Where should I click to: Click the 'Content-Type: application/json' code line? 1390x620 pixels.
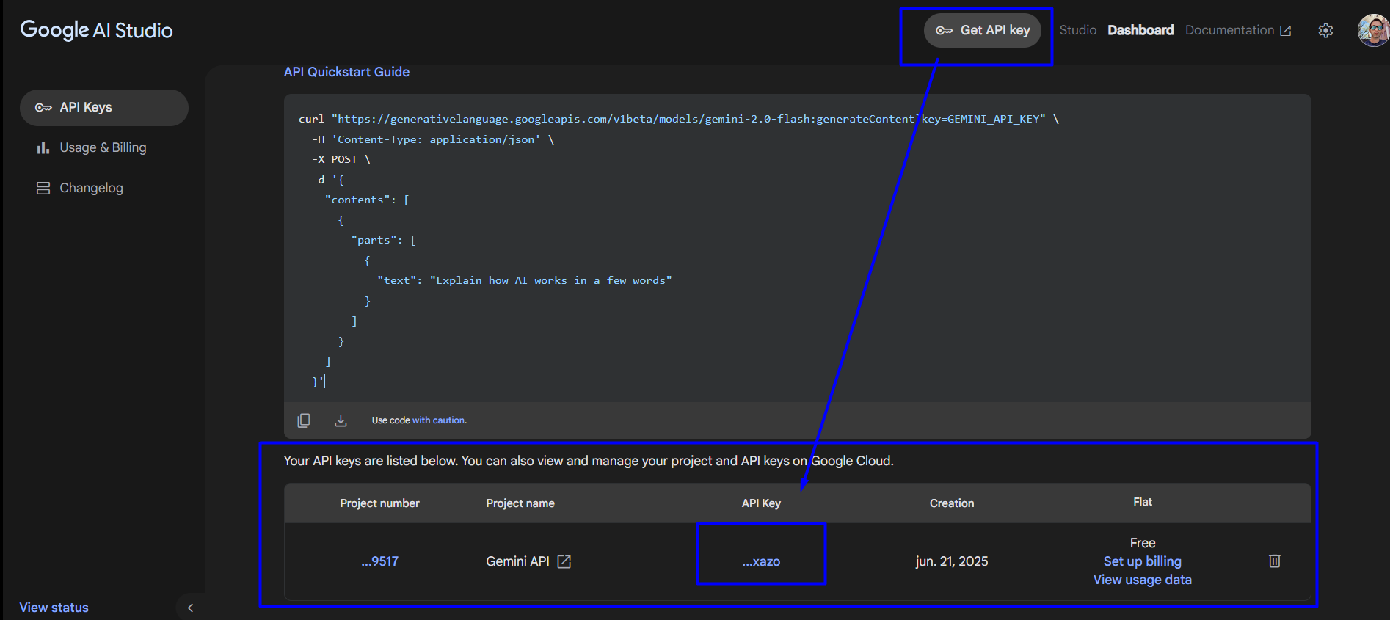[433, 139]
